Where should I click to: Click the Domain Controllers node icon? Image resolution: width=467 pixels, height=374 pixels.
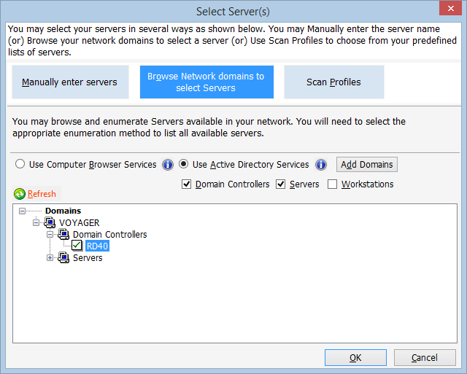pos(63,235)
